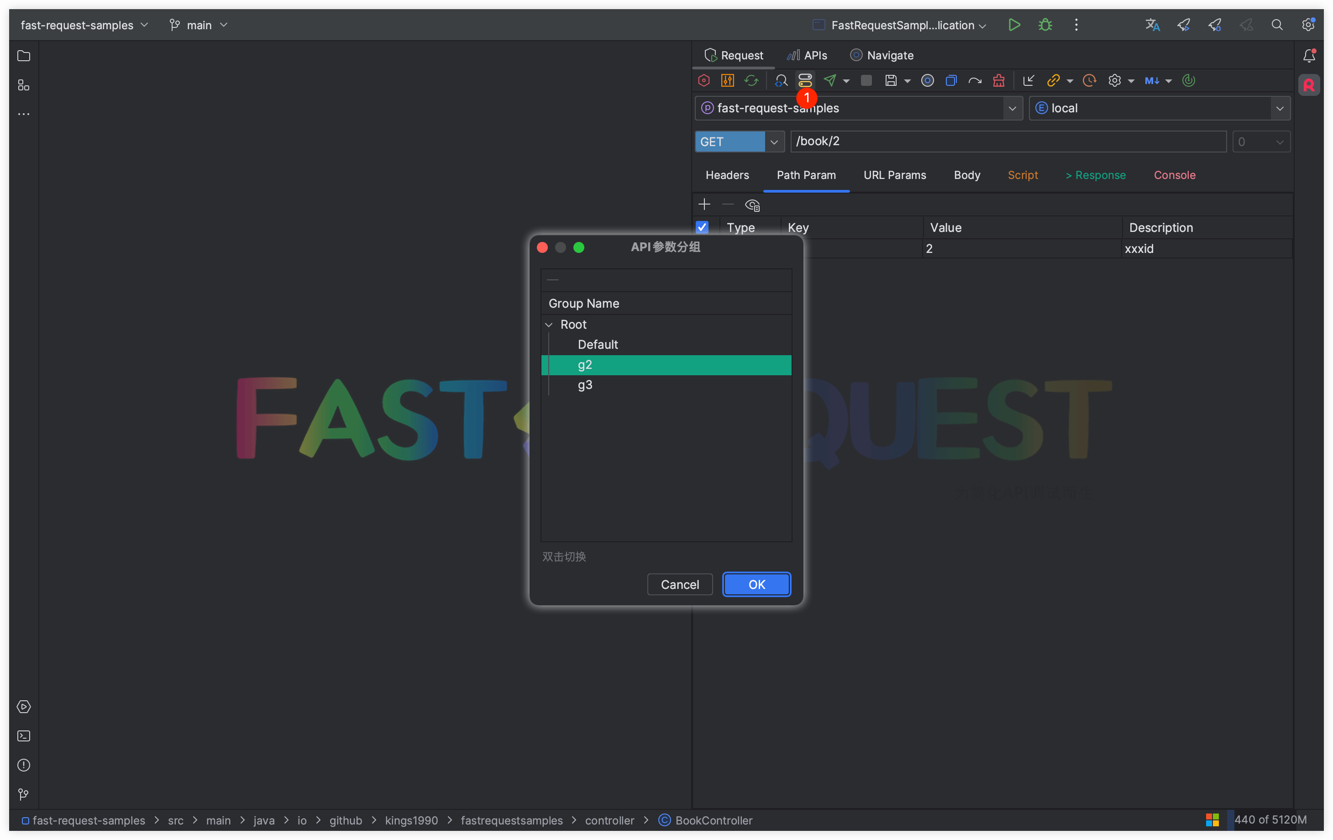Click the save request floppy icon
The height and width of the screenshot is (840, 1333).
[x=890, y=81]
